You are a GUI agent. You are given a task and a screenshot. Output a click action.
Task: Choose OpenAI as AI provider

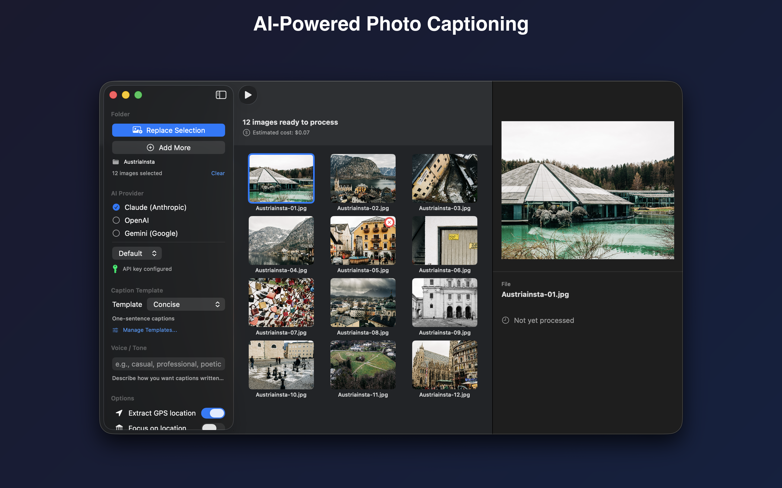116,220
